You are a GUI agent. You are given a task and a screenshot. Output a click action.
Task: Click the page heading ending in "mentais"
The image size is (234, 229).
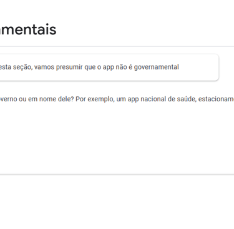[x=28, y=29]
